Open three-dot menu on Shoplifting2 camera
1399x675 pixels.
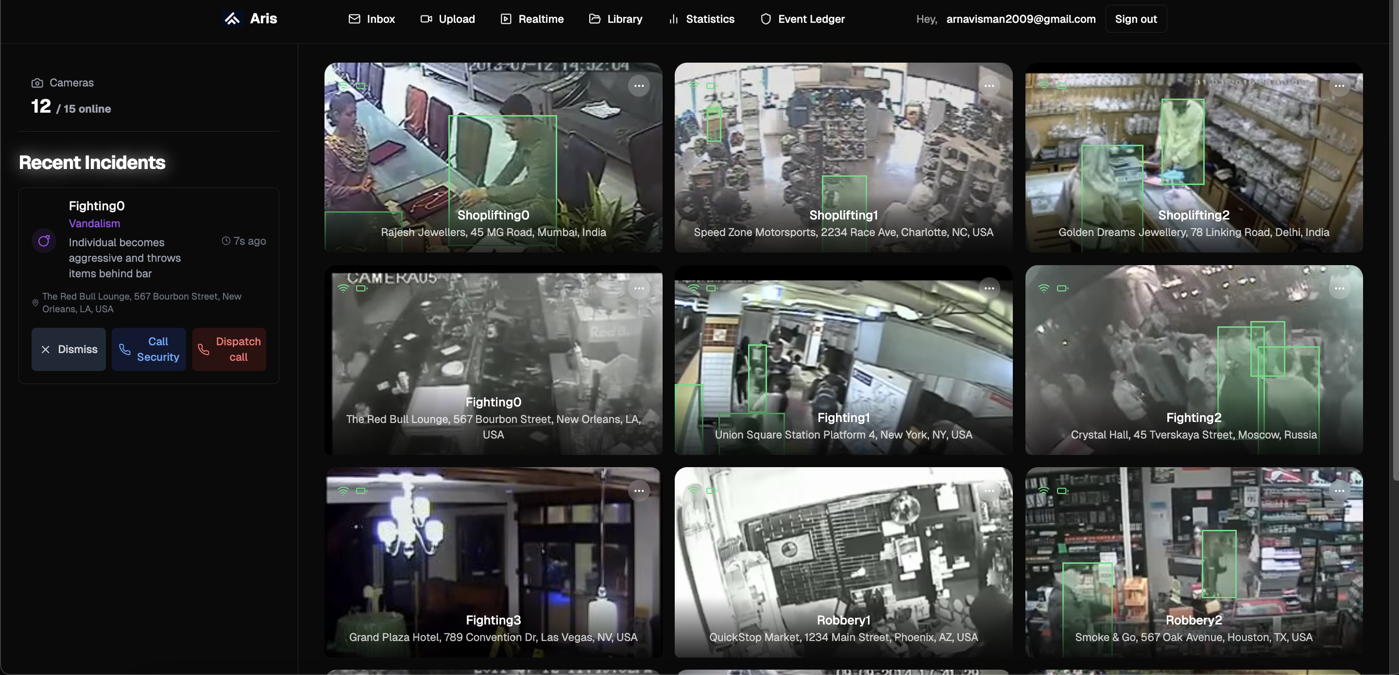(1339, 86)
